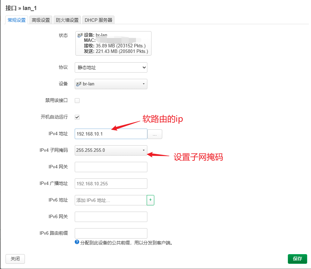311x269 pixels.
Task: Click the 关闭 close button
Action: click(x=15, y=259)
